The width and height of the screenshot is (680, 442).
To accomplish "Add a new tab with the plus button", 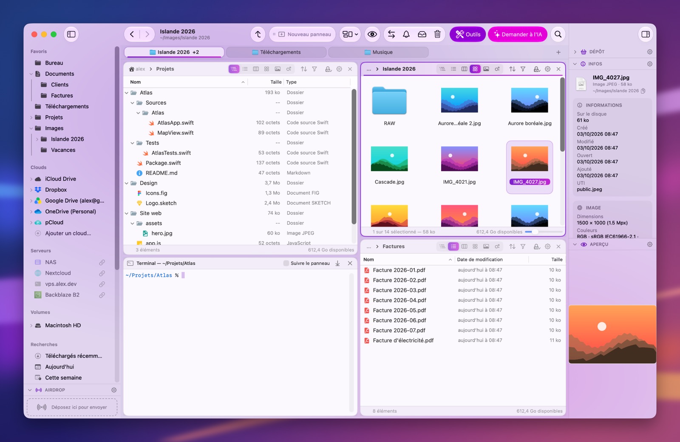I will coord(558,52).
